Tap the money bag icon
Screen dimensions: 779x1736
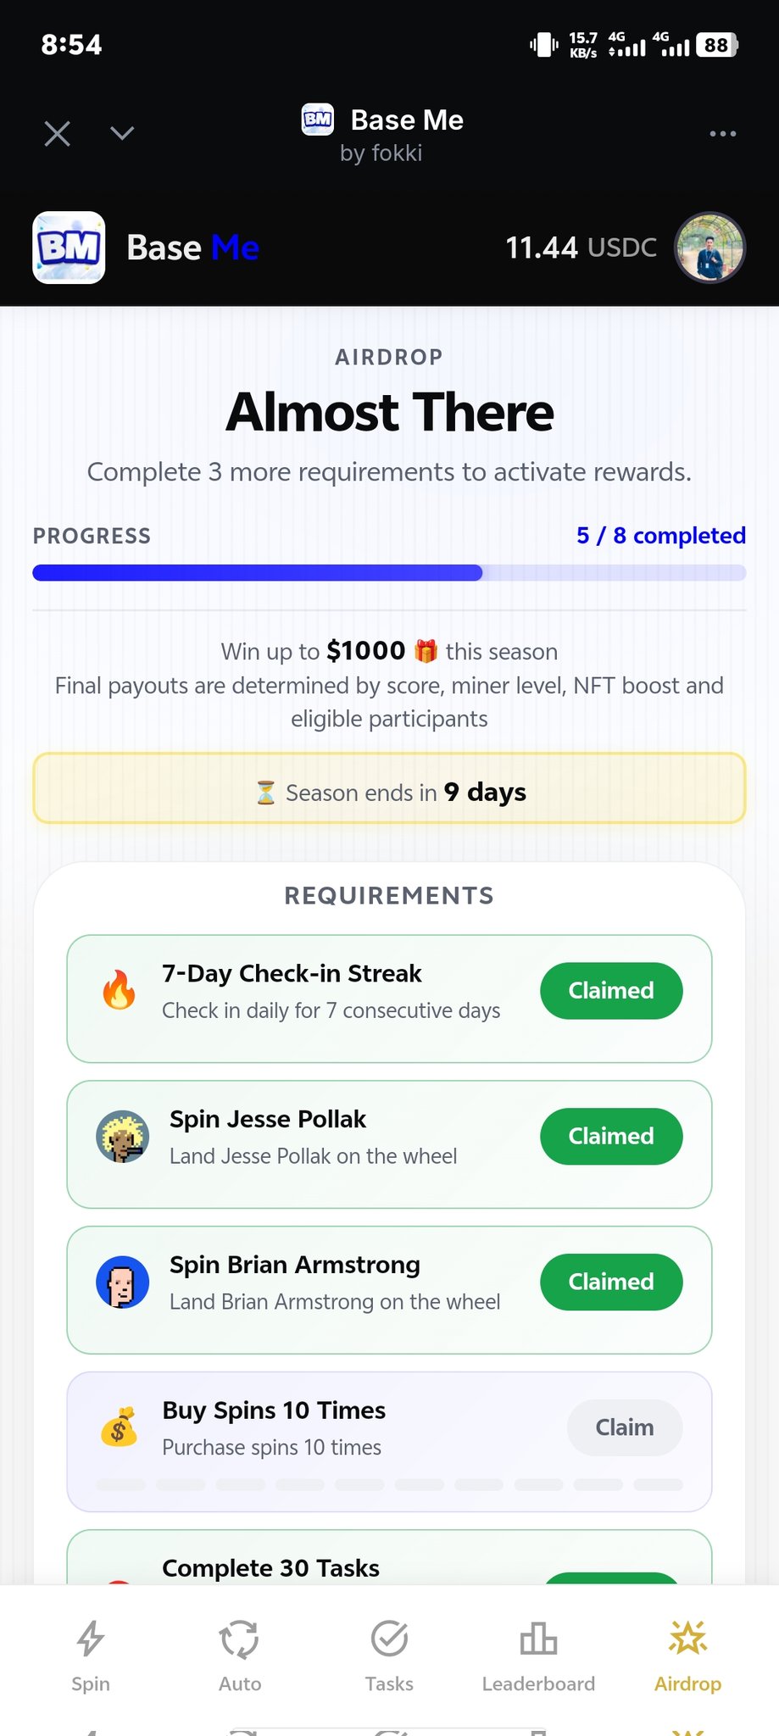tap(119, 1427)
